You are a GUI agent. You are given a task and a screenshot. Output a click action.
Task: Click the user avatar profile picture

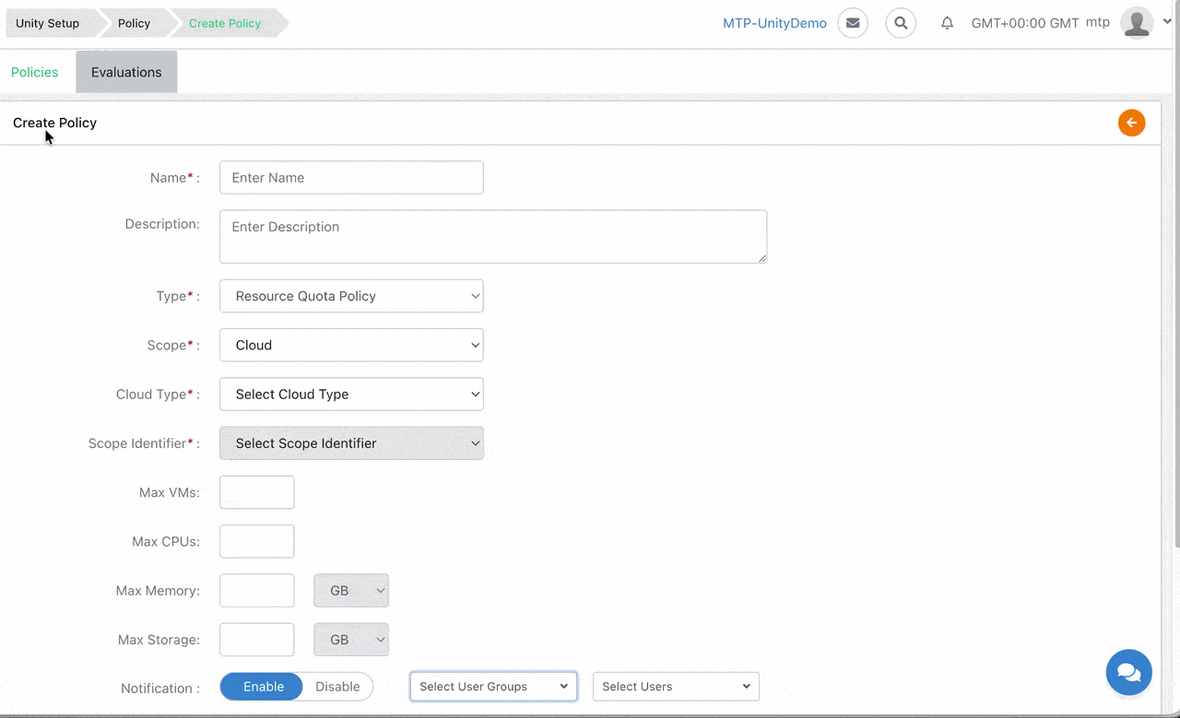[x=1137, y=23]
